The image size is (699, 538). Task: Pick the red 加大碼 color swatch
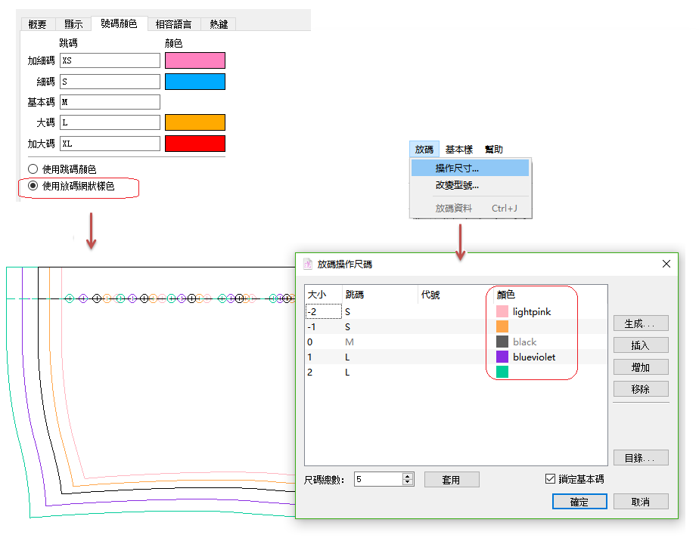(x=195, y=144)
